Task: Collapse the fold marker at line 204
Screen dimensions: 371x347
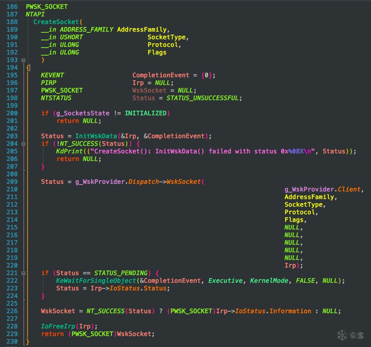Action: (24, 144)
